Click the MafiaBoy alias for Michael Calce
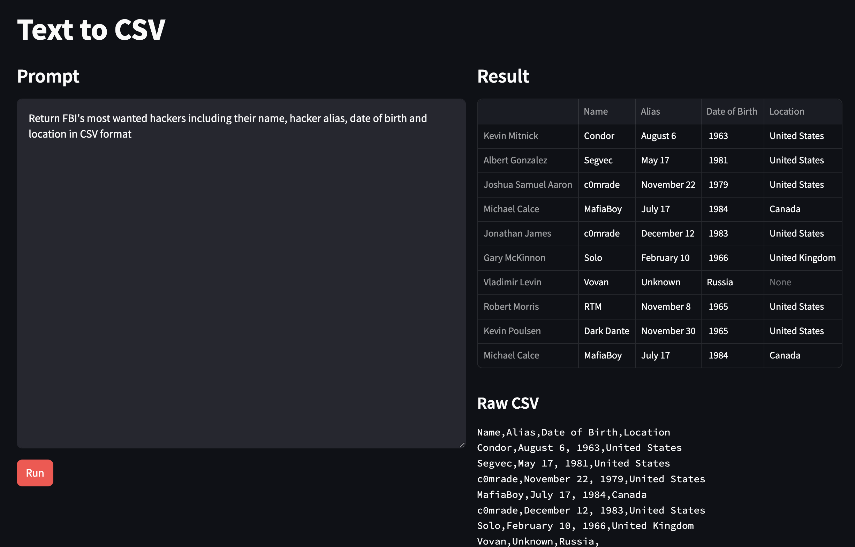 coord(603,209)
